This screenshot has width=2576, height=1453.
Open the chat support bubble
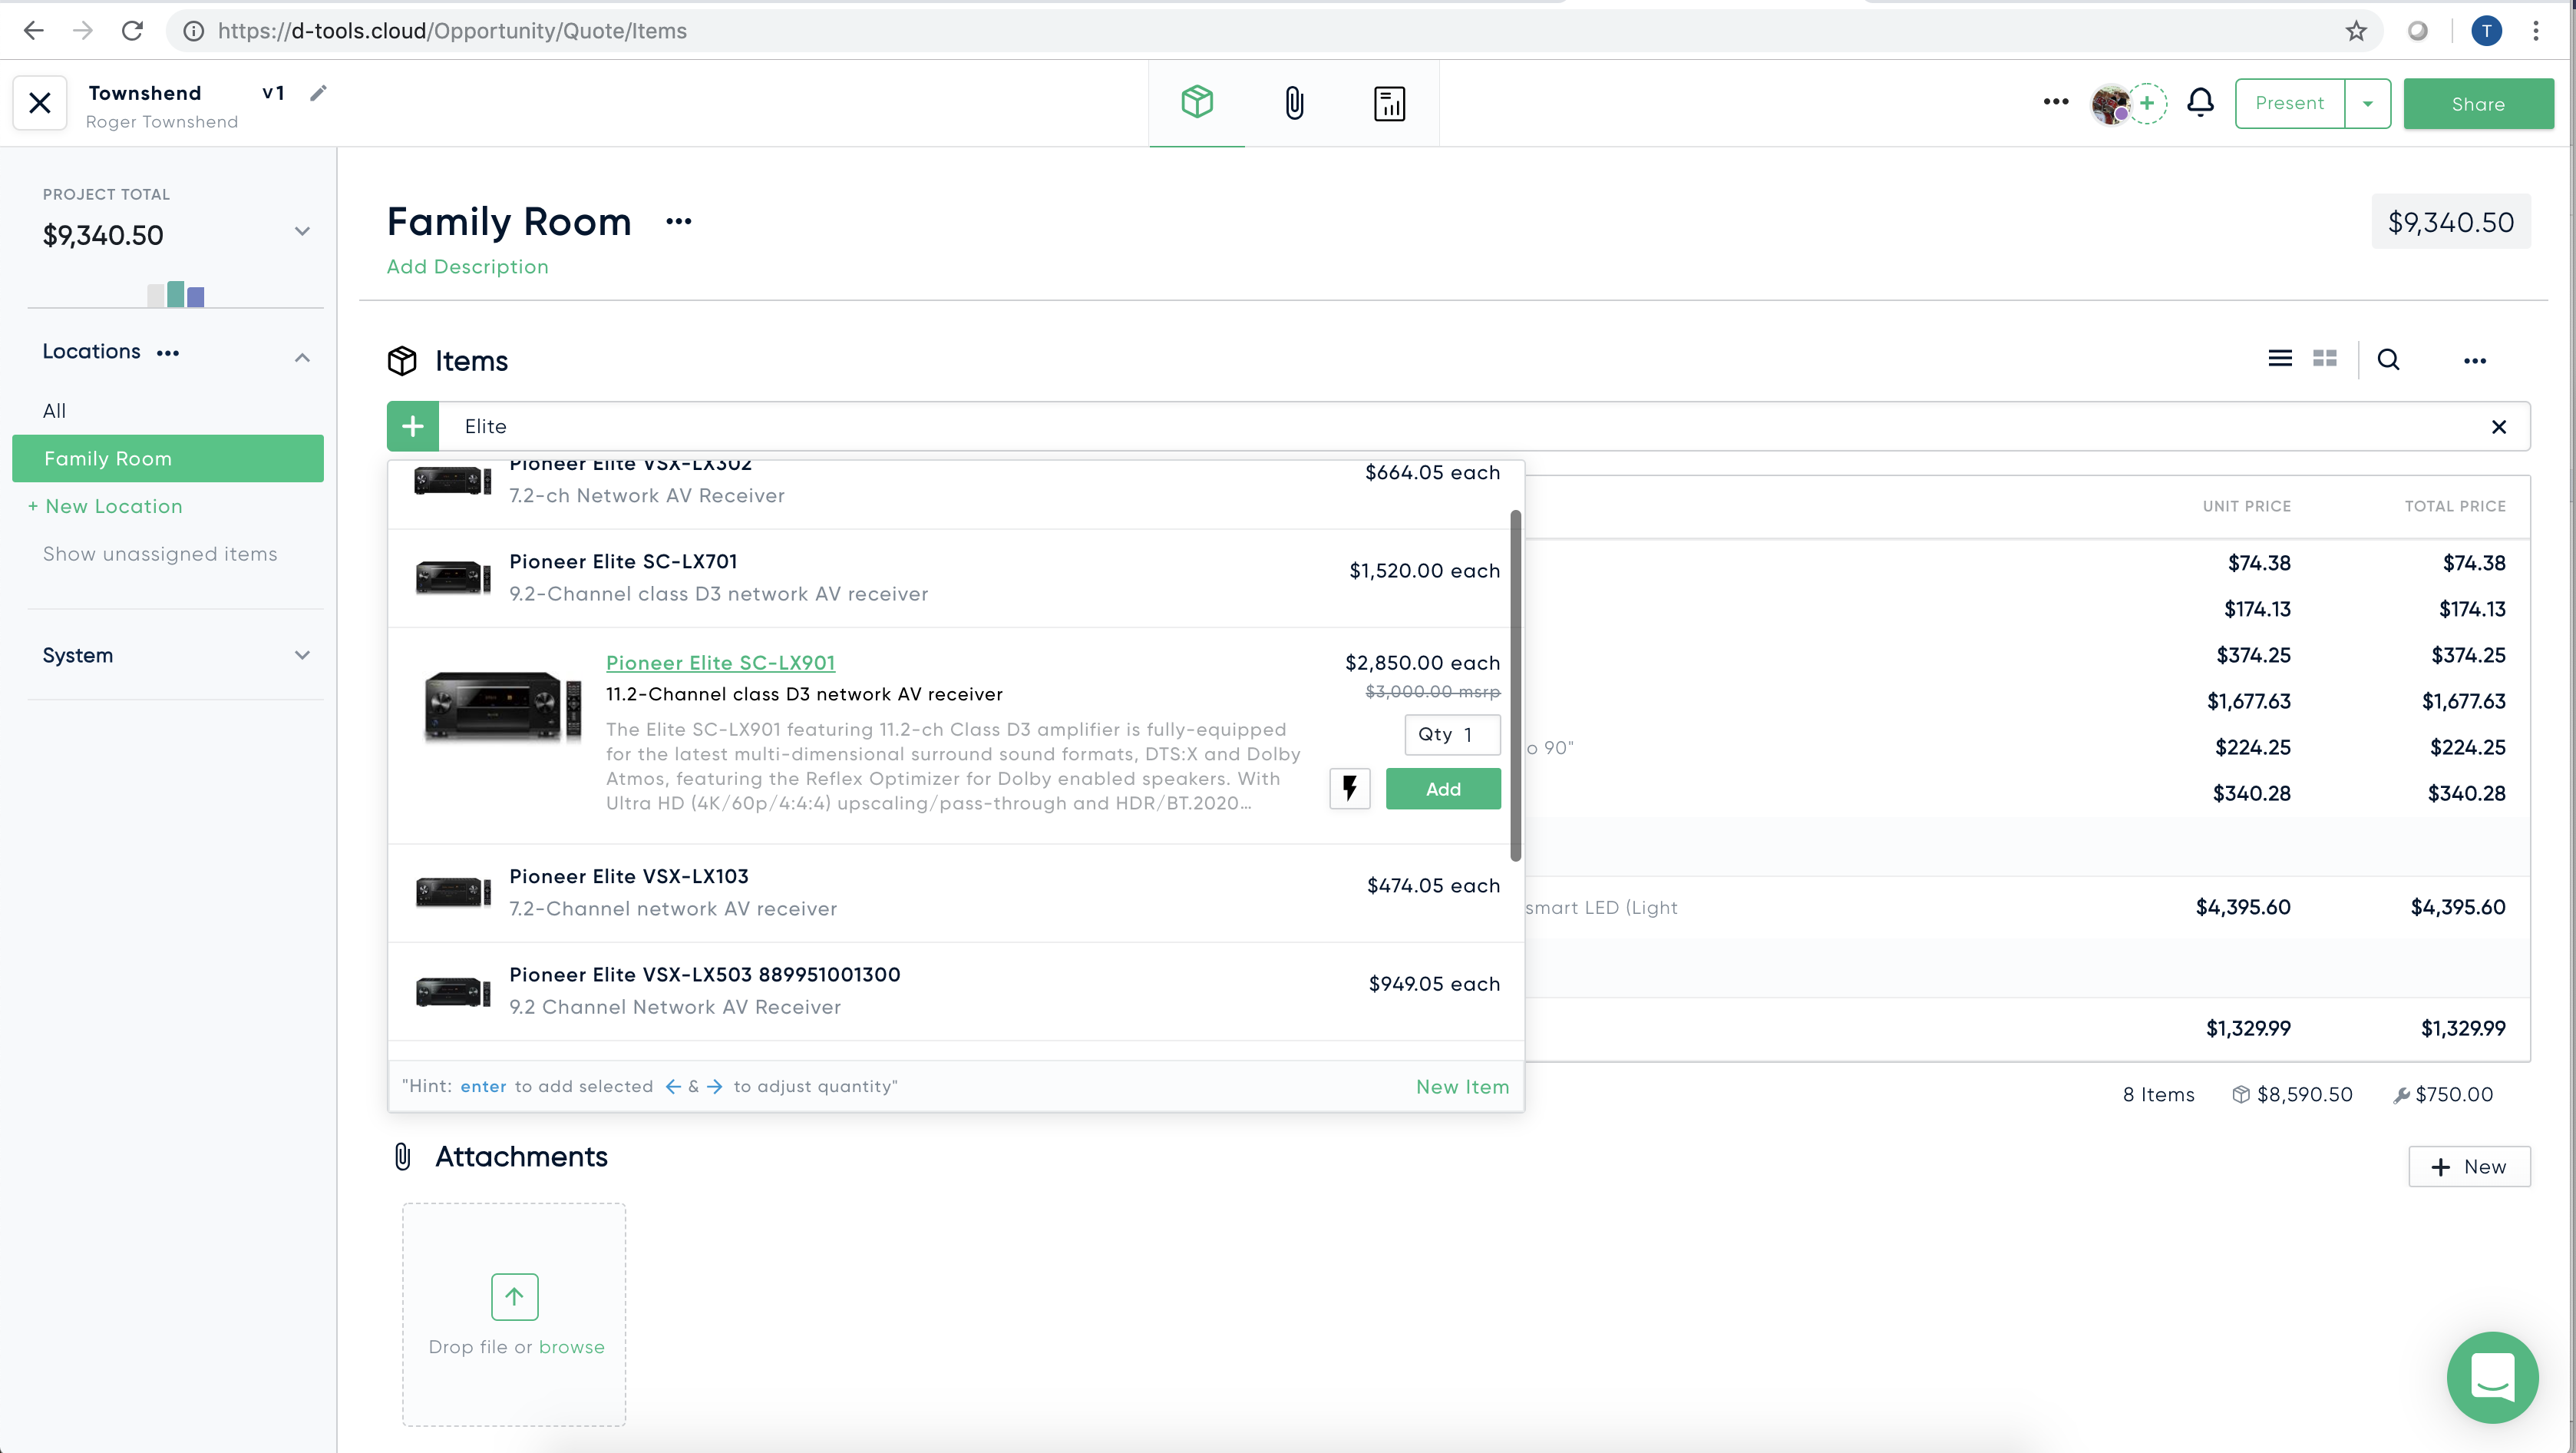point(2492,1377)
